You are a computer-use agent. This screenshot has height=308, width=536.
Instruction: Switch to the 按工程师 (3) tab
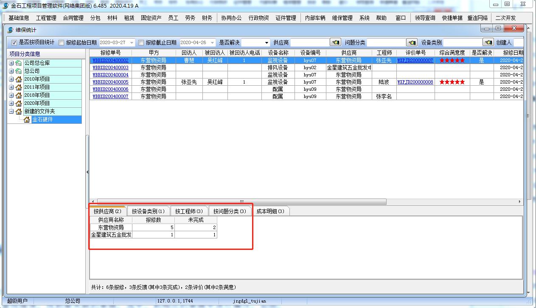(x=189, y=211)
